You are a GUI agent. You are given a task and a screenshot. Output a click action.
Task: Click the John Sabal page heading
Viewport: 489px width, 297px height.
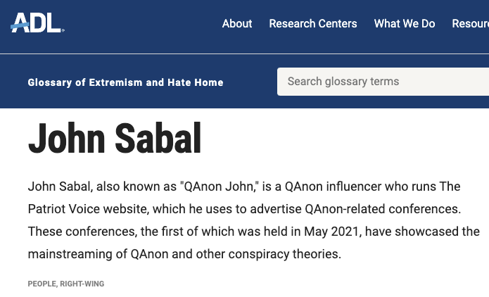coord(115,139)
